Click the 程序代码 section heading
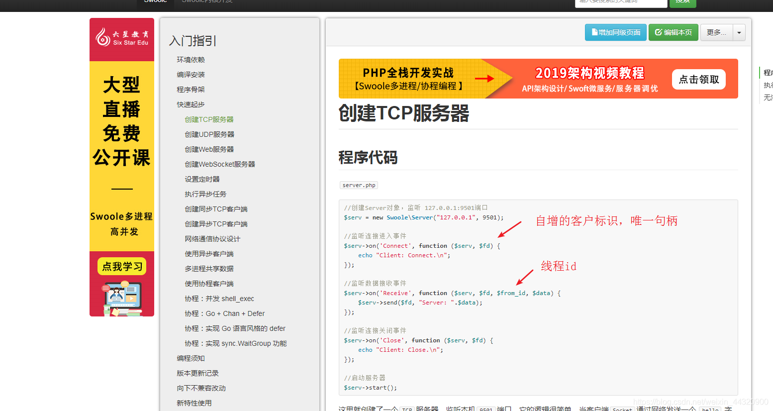Screen dimensions: 773x411 pyautogui.click(x=368, y=158)
